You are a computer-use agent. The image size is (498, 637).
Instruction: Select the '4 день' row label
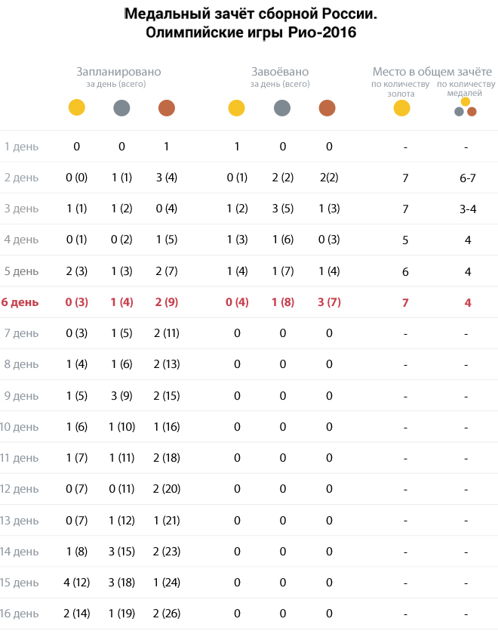point(21,240)
